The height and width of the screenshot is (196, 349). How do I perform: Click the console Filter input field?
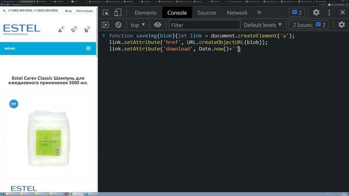coord(204,25)
